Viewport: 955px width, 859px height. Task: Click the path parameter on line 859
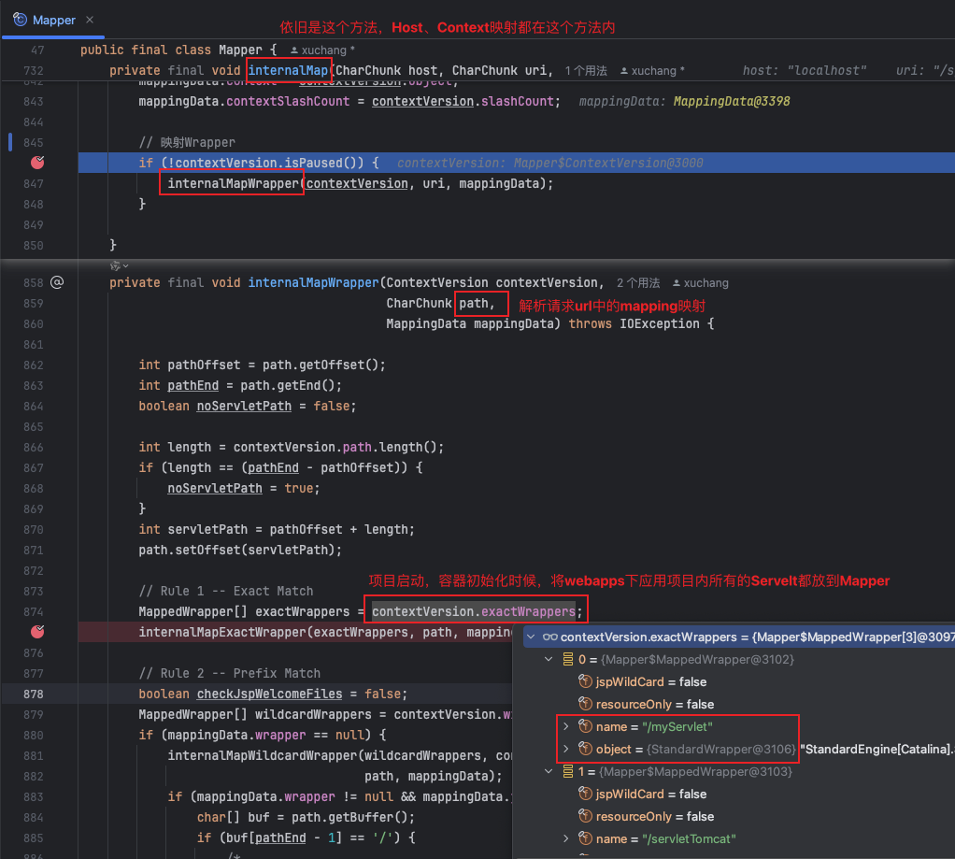click(473, 304)
